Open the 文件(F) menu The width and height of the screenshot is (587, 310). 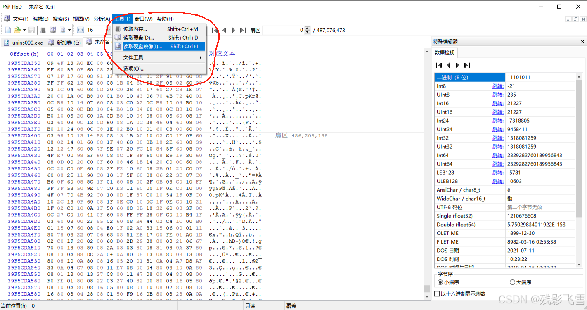tap(21, 19)
